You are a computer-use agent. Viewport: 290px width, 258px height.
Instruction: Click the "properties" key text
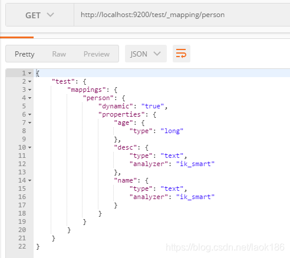121,114
